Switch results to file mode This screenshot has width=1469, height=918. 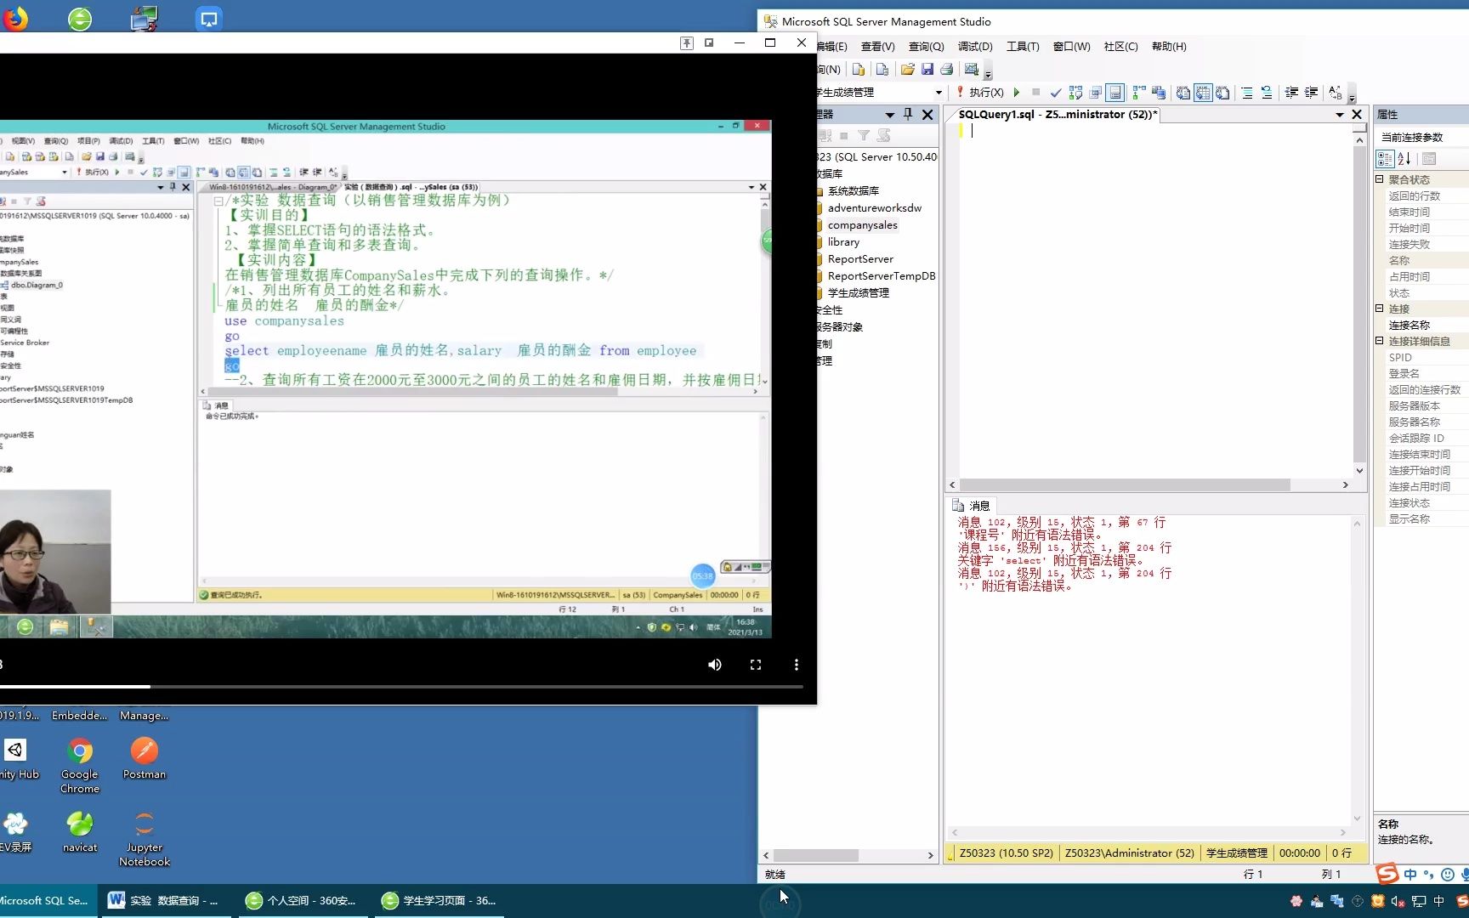(x=1222, y=93)
